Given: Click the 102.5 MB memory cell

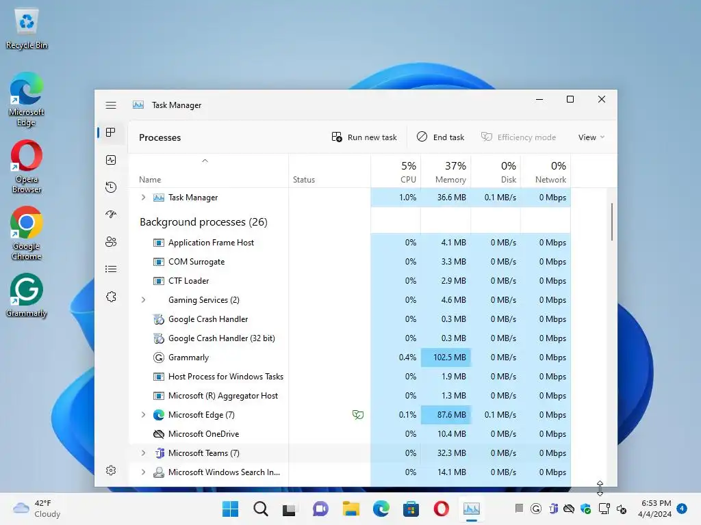Looking at the screenshot, I should point(446,358).
